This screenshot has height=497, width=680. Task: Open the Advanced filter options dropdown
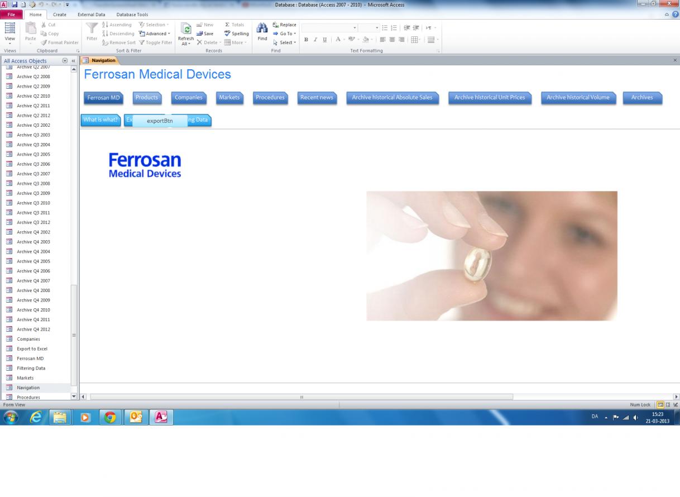coord(155,34)
